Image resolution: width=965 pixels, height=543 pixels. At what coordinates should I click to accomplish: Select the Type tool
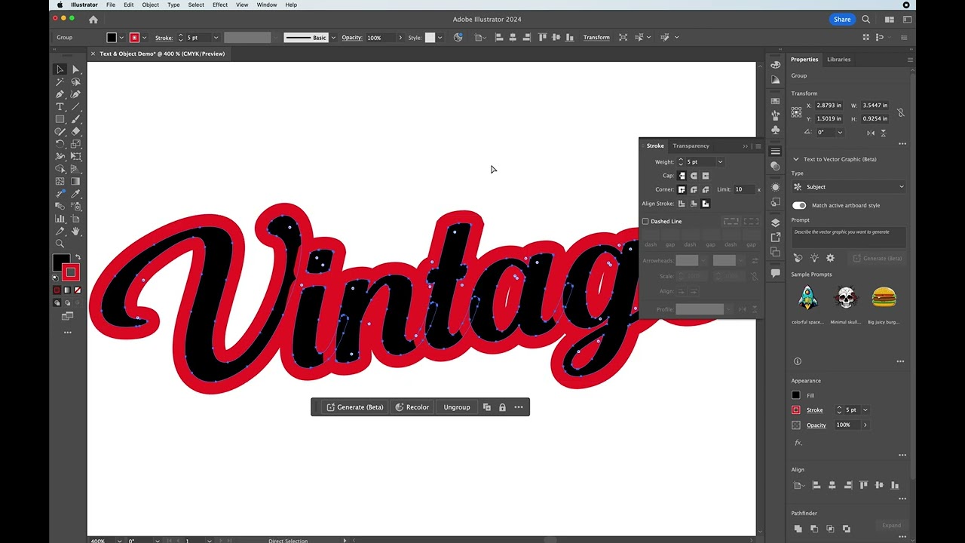(60, 107)
